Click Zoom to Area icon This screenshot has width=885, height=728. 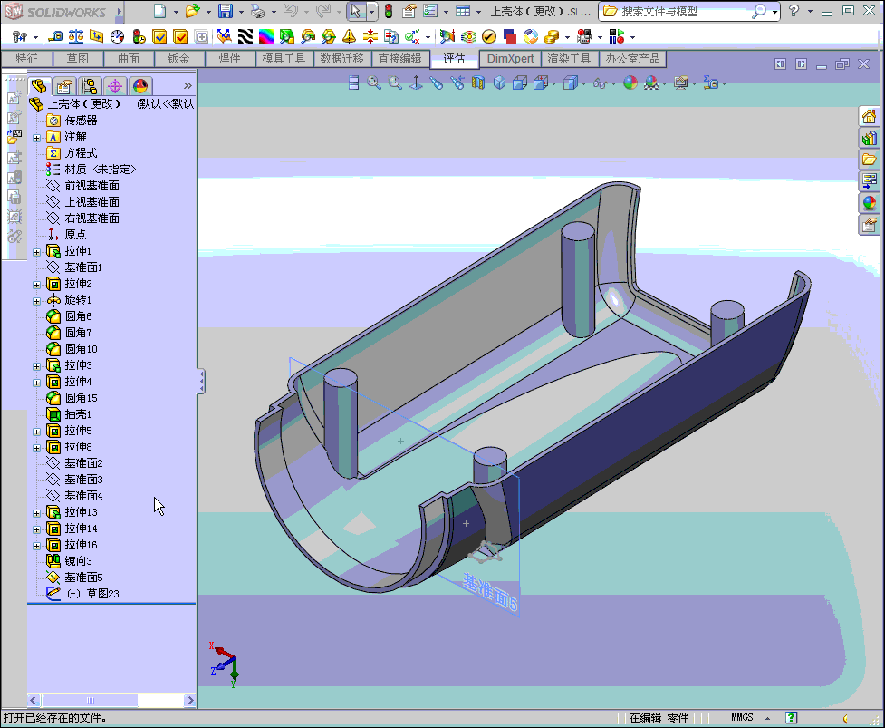[395, 83]
